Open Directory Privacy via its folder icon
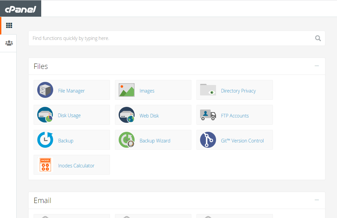This screenshot has width=337, height=218. click(x=208, y=90)
